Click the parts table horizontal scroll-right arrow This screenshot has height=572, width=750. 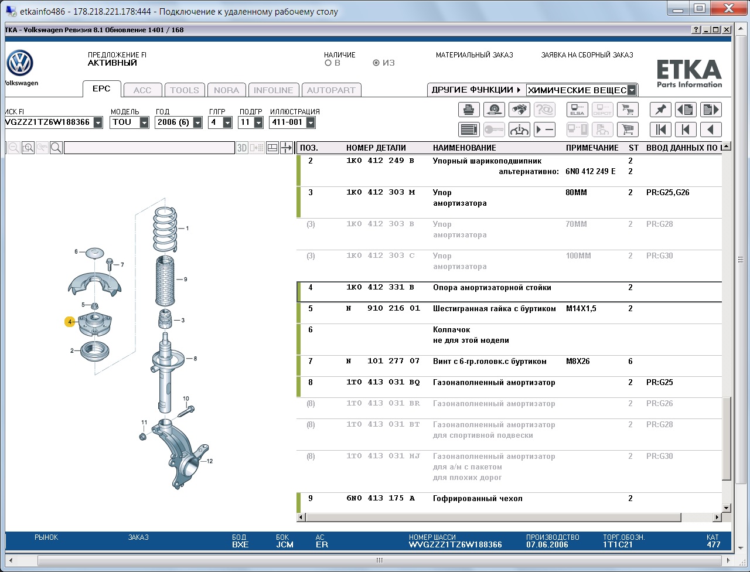(x=717, y=517)
